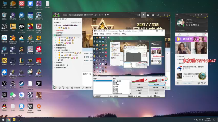Viewport: 218px width, 122px height.
Task: Open the home view in YY channel window
Action: pos(143,15)
